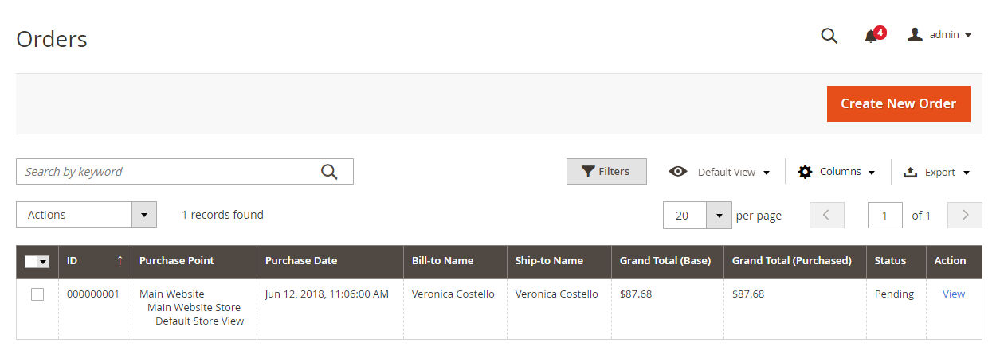The image size is (996, 354).
Task: Open the Filters panel
Action: tap(606, 171)
